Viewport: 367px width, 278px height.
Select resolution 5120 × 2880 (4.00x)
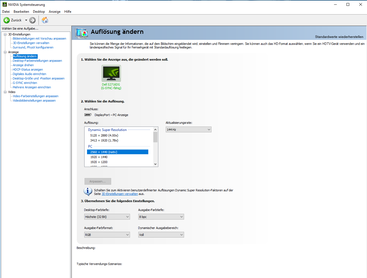tap(118, 135)
